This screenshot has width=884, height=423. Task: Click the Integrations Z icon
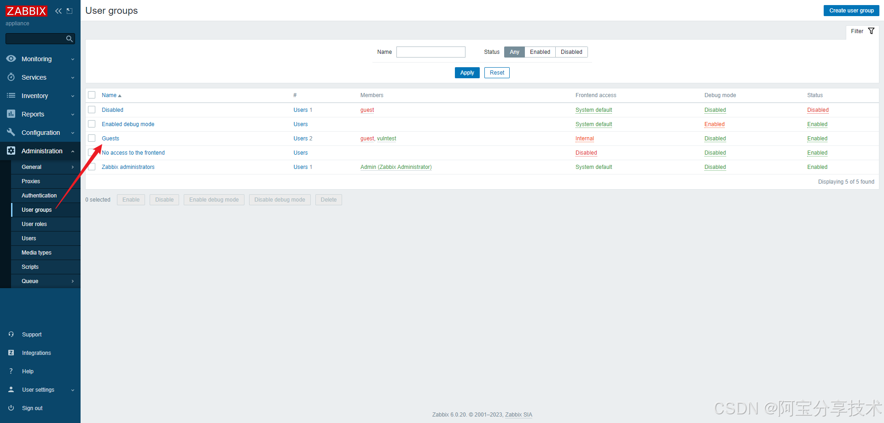(11, 353)
